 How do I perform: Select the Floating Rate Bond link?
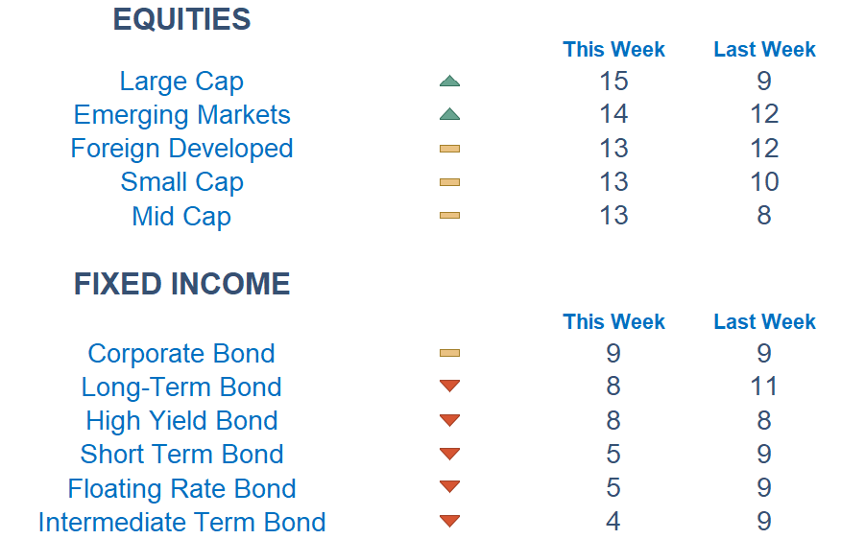181,489
